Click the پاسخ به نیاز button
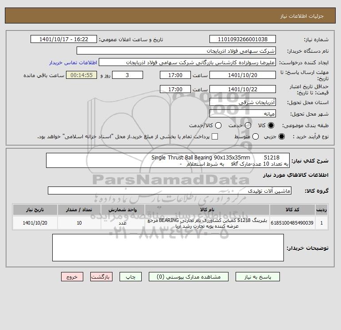Viewport: 341px width, 330px height. click(x=257, y=277)
